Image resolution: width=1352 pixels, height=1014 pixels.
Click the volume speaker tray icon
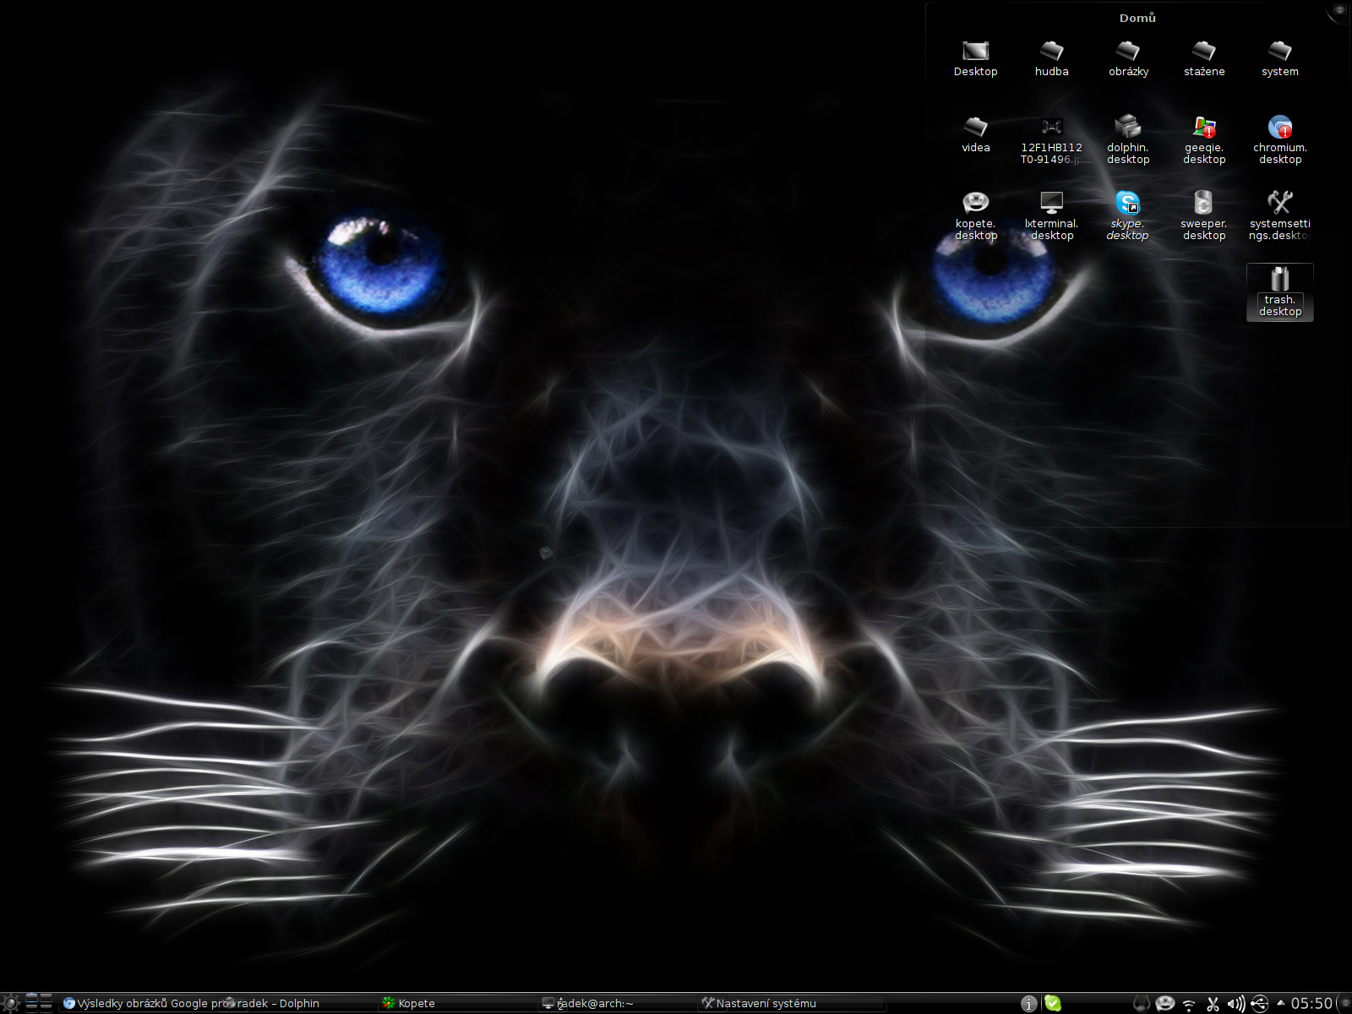[x=1235, y=1003]
